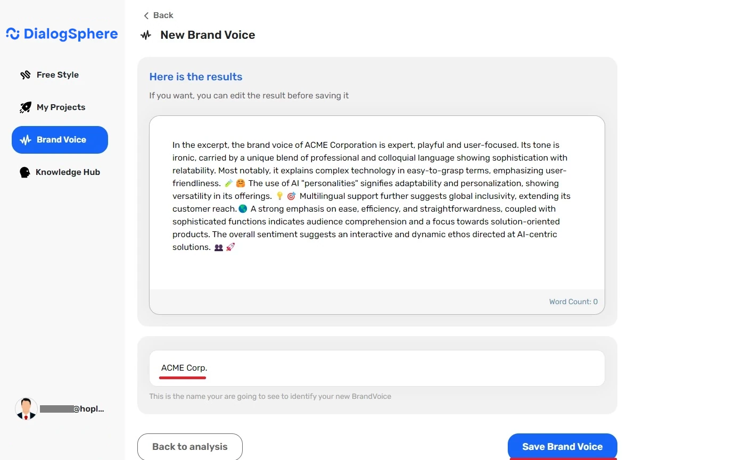
Task: Open the user profile avatar picture
Action: point(26,408)
